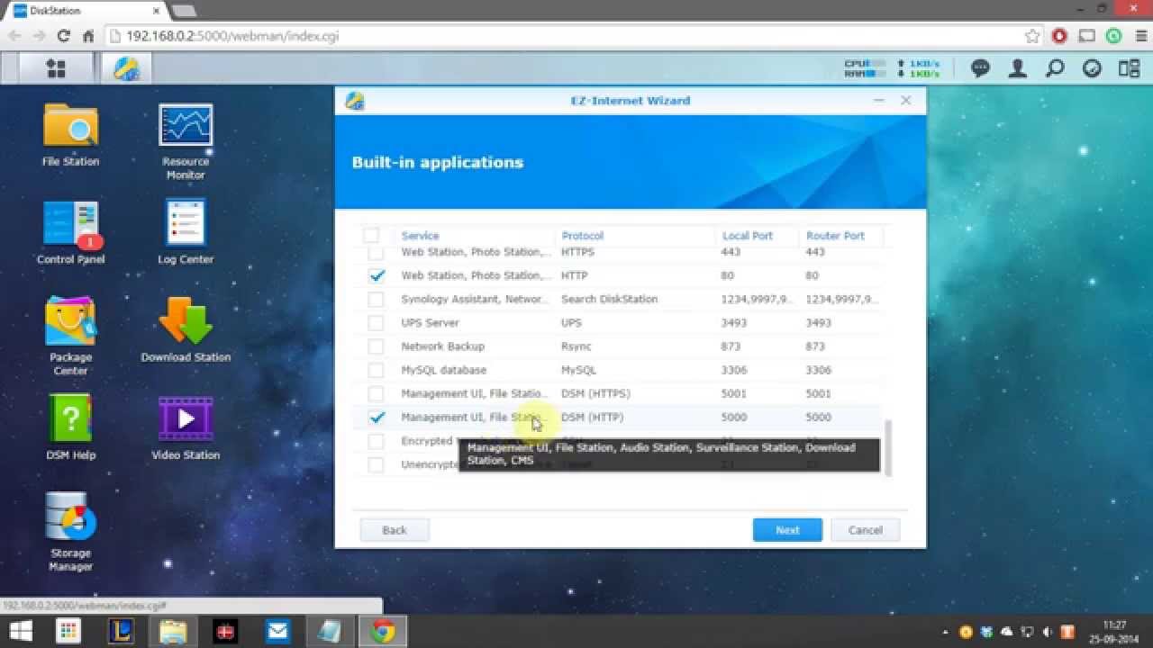Open Resource Monitor desktop icon

186,141
